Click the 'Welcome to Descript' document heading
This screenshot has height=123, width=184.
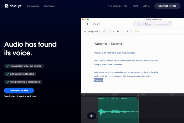108,44
